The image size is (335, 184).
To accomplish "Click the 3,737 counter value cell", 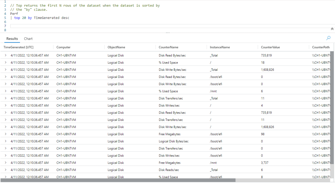I will (x=266, y=163).
